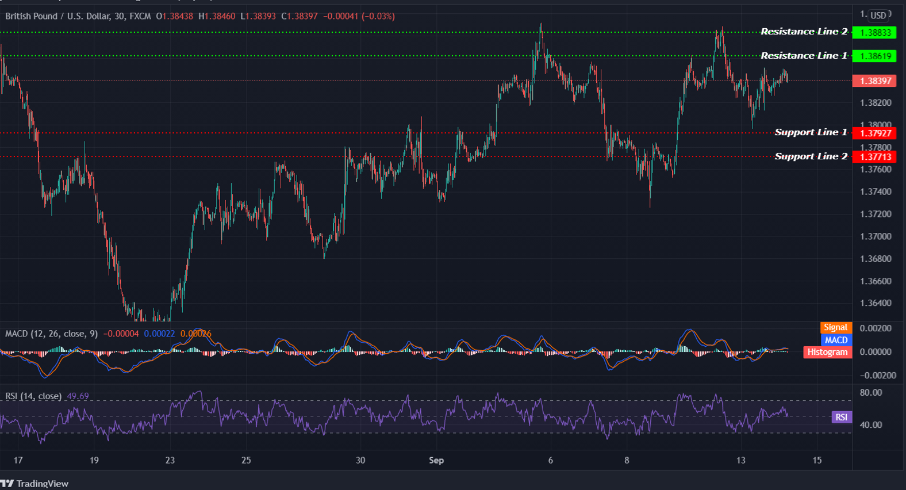Viewport: 906px width, 490px height.
Task: Click the 0.00200 MACD axis label
Action: pos(876,328)
